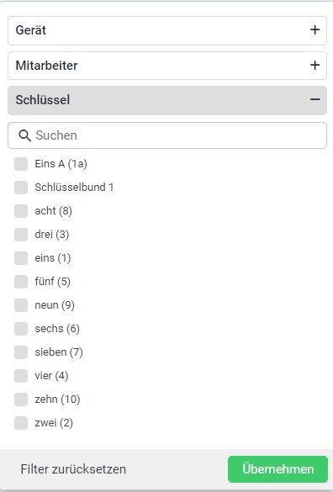This screenshot has height=492, width=333.
Task: Check the eins (1) checkbox
Action: 21,258
